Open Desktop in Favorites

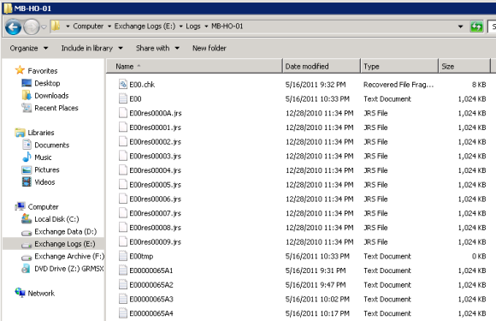point(47,83)
